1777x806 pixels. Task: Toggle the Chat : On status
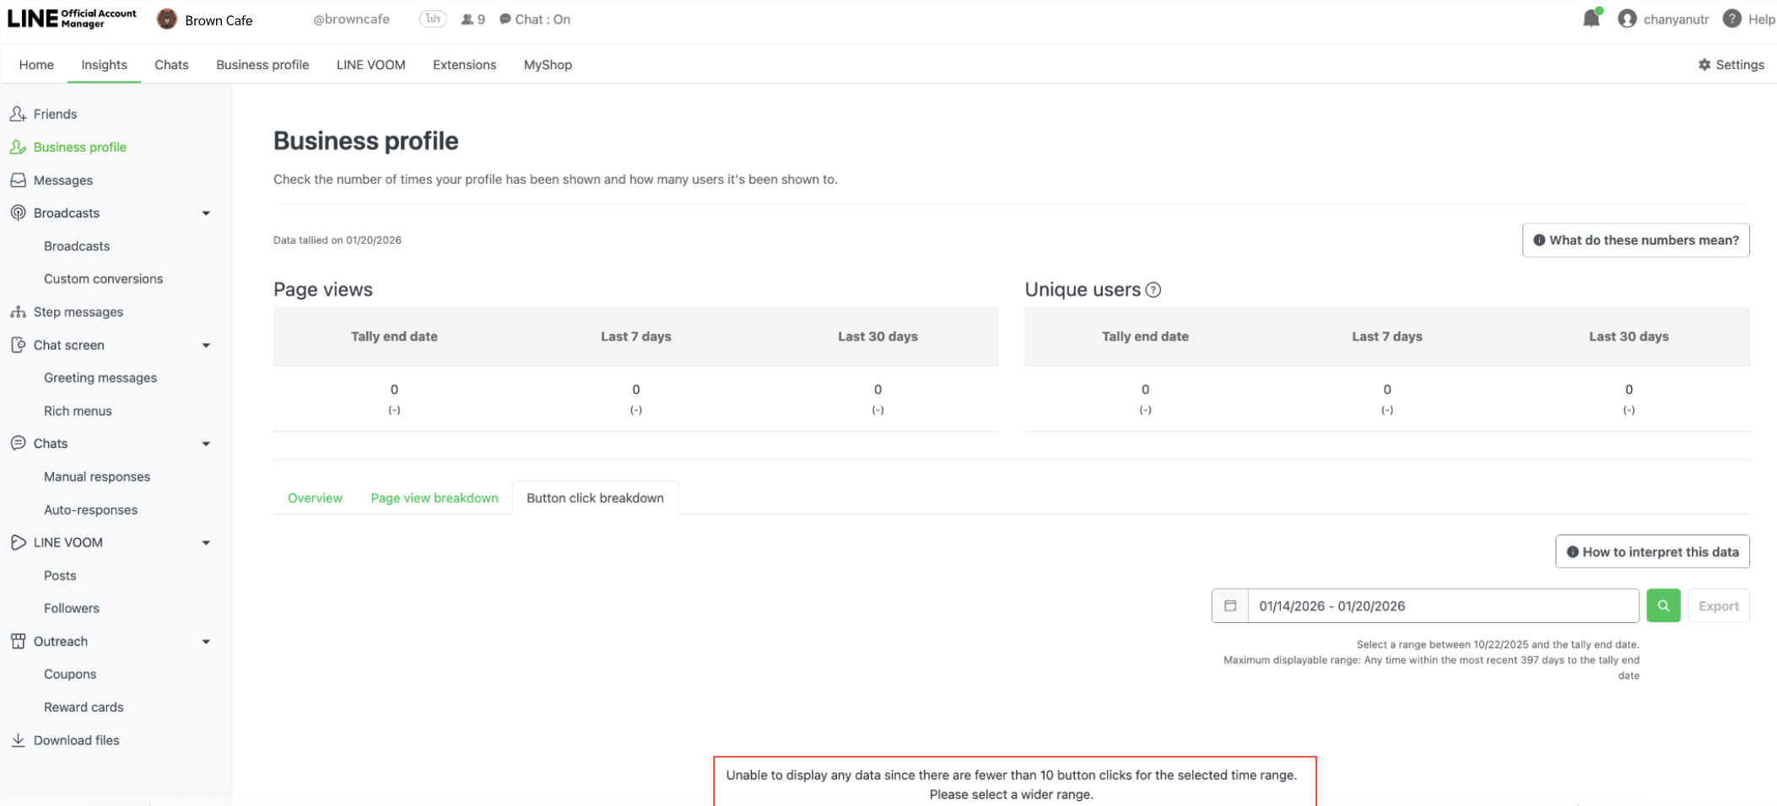(x=535, y=19)
